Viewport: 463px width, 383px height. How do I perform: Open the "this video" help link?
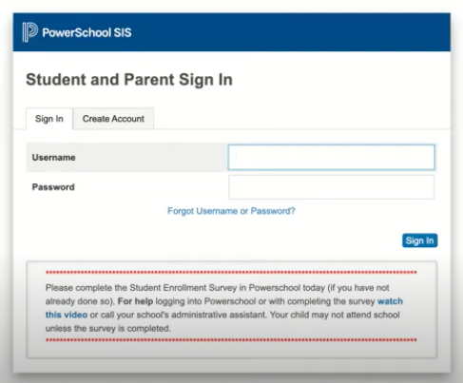point(67,315)
